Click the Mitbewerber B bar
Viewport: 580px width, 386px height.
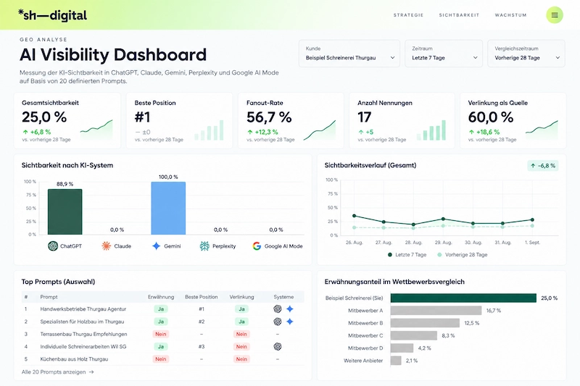[425, 323]
